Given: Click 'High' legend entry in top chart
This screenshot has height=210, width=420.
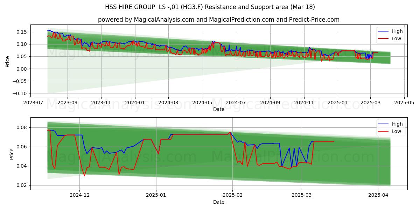Looking at the screenshot, I should (397, 31).
